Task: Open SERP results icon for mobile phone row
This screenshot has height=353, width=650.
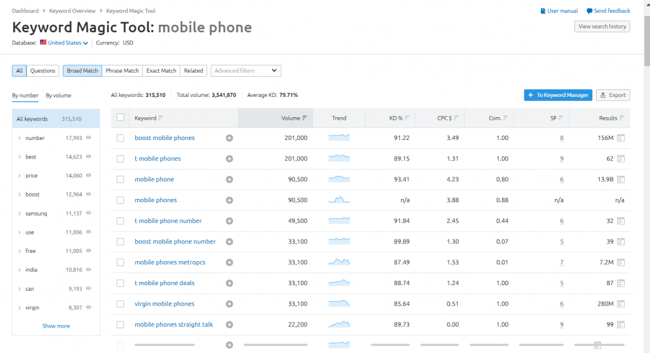Action: pyautogui.click(x=621, y=179)
